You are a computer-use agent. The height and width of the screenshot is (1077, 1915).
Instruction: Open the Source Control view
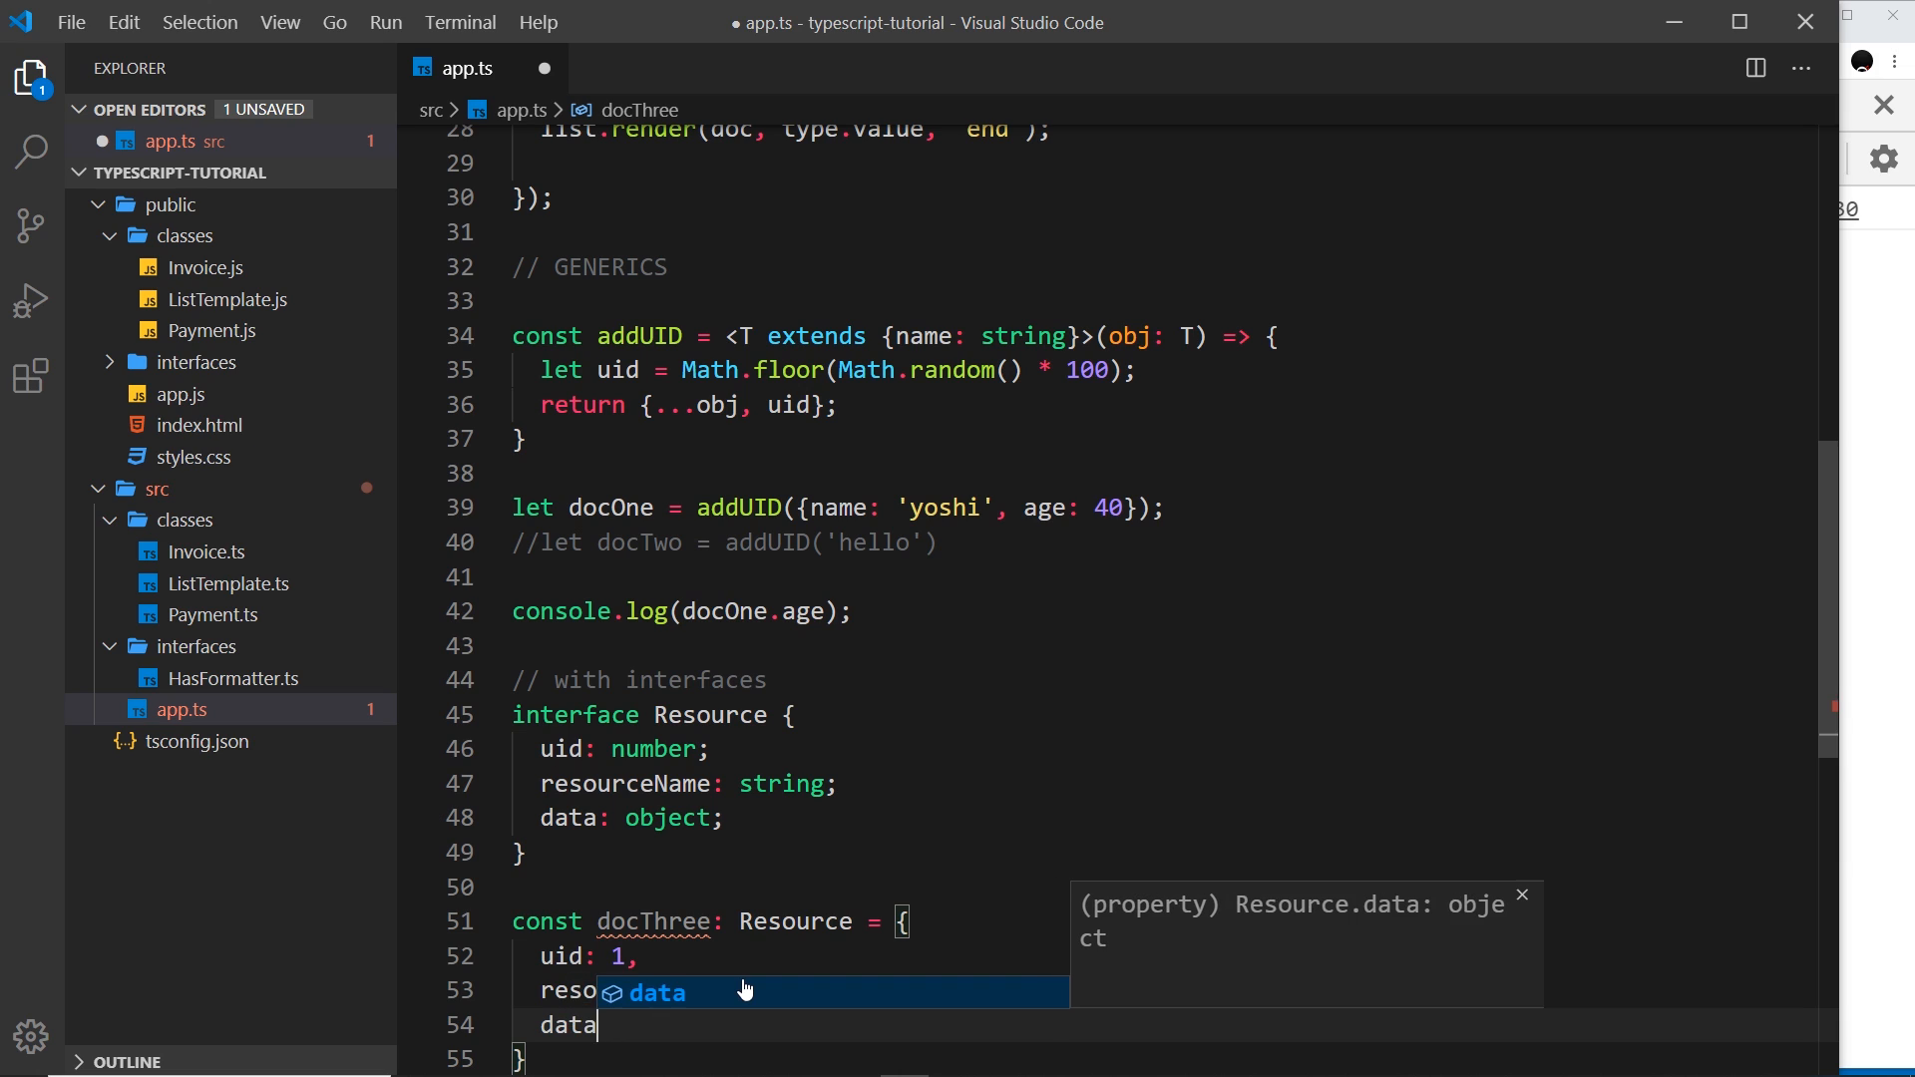[x=32, y=225]
